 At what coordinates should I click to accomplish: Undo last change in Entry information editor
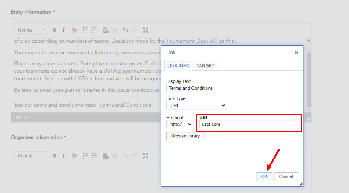125,30
